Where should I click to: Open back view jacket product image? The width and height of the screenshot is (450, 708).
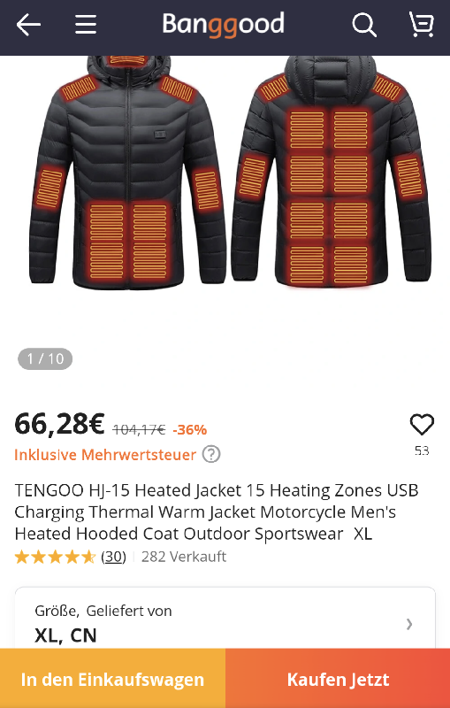pyautogui.click(x=332, y=172)
